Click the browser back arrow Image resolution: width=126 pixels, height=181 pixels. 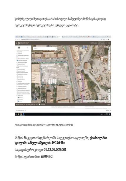coord(16,39)
